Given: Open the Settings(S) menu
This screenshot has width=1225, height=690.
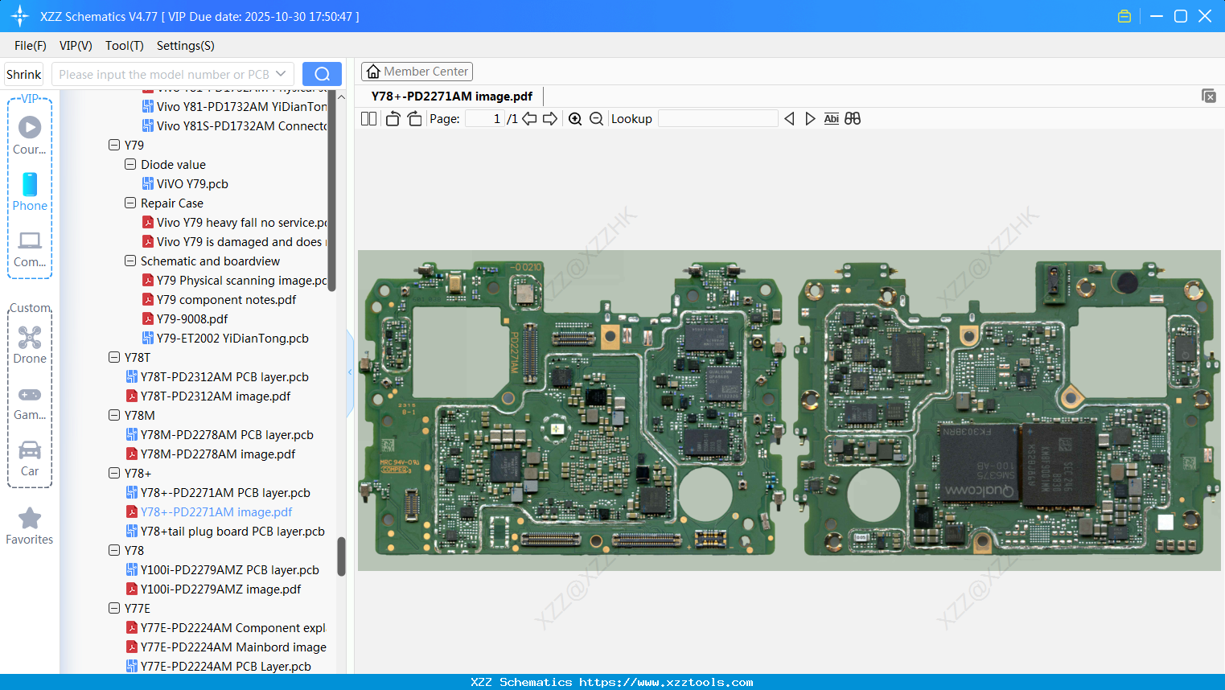Looking at the screenshot, I should tap(185, 46).
